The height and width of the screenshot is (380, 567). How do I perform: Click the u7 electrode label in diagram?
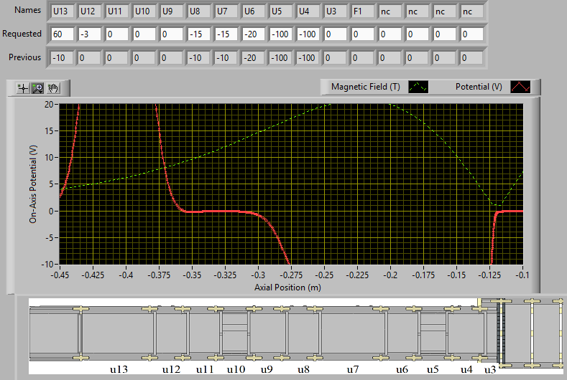353,369
